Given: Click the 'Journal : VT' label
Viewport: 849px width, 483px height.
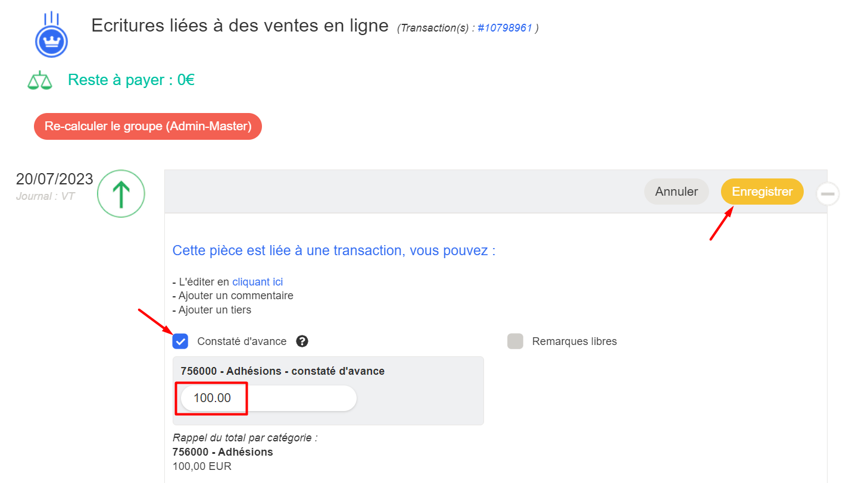Looking at the screenshot, I should [45, 196].
